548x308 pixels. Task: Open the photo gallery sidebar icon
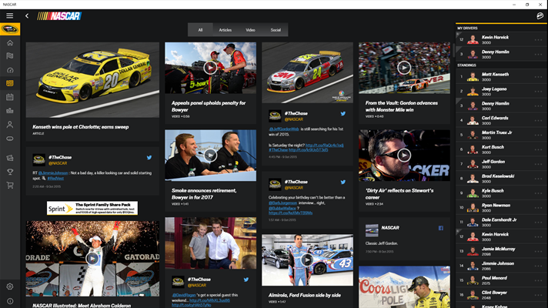[x=10, y=158]
